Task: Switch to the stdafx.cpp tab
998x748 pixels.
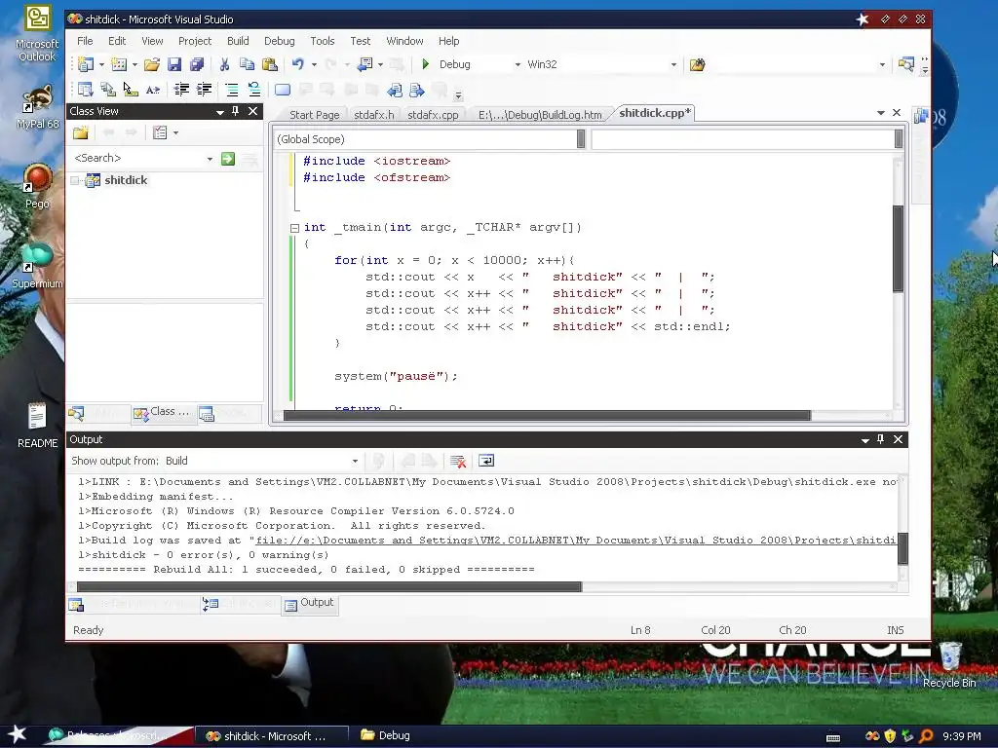Action: point(433,115)
